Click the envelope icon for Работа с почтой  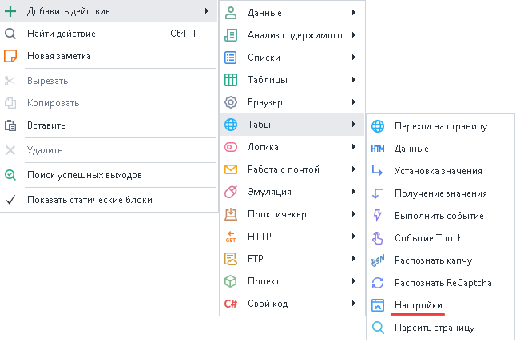(231, 169)
